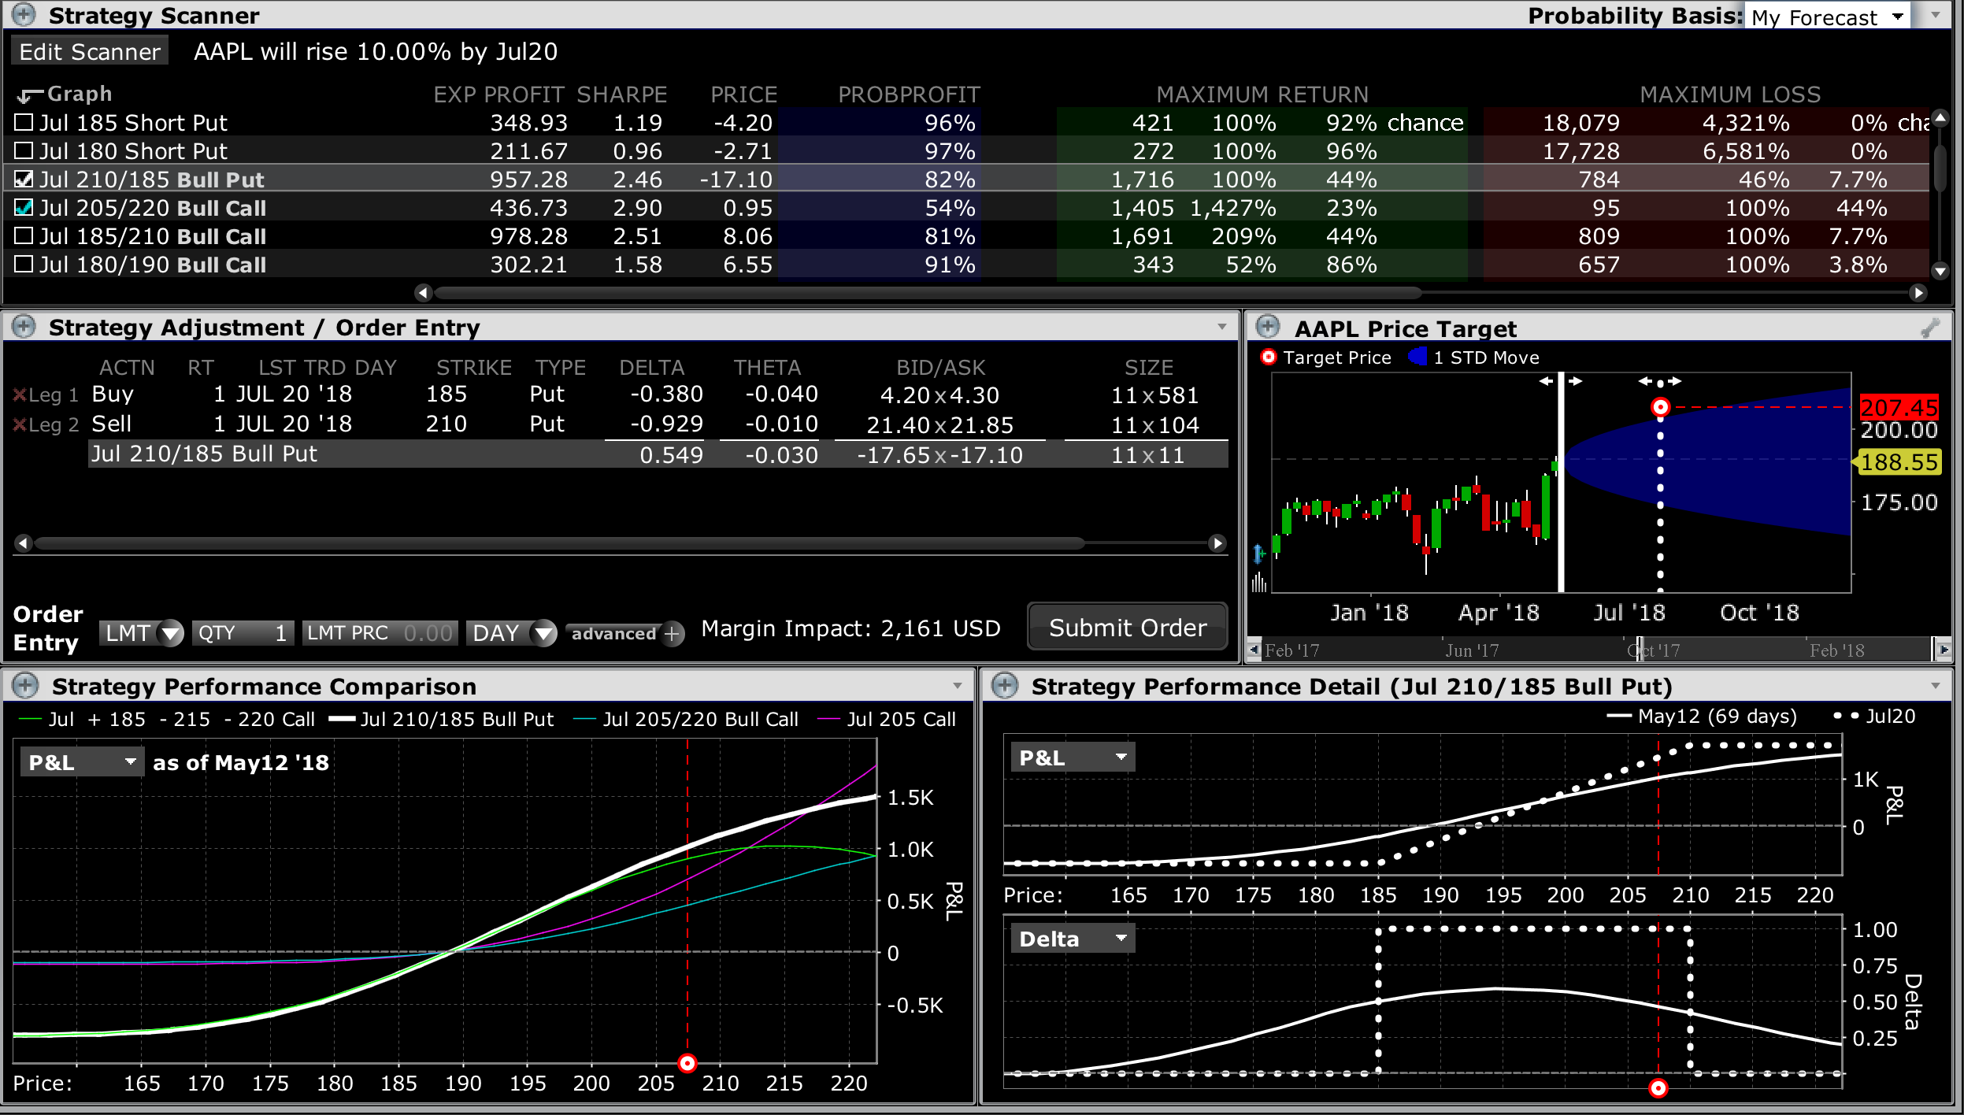The height and width of the screenshot is (1115, 1964).
Task: Remove Leg 2 with its X icon
Action: pyautogui.click(x=20, y=424)
